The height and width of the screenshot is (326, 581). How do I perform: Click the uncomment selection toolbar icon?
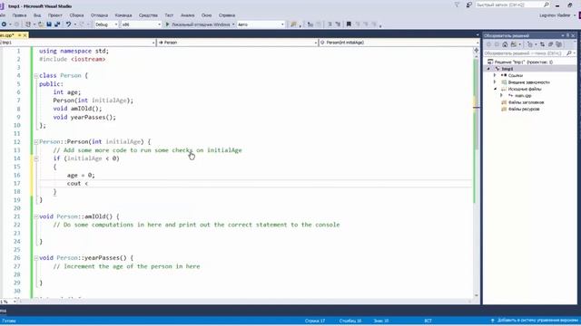click(338, 24)
